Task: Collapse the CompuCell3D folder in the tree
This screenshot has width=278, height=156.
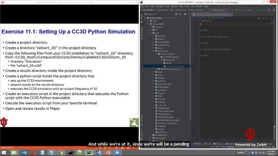Action: (x=148, y=24)
